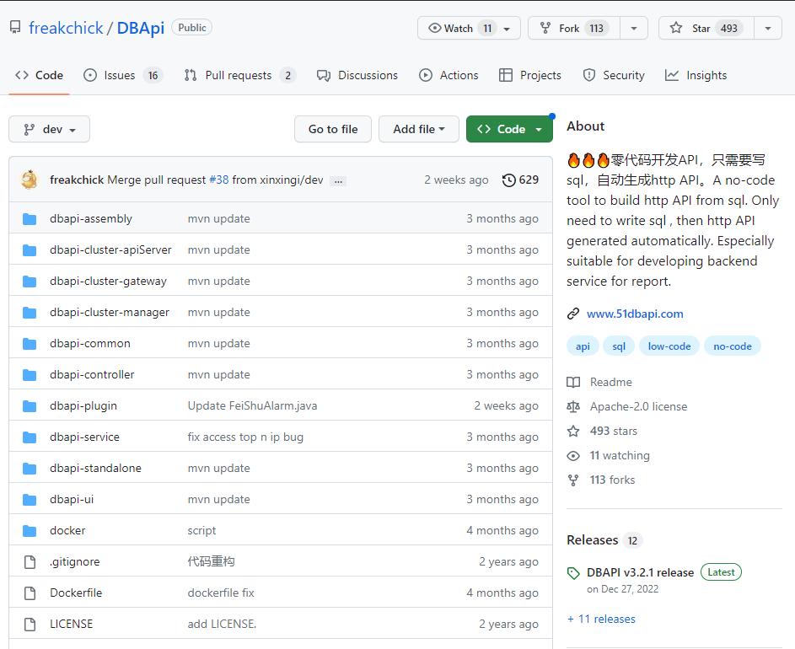Watch the repository for notifications

tap(459, 28)
